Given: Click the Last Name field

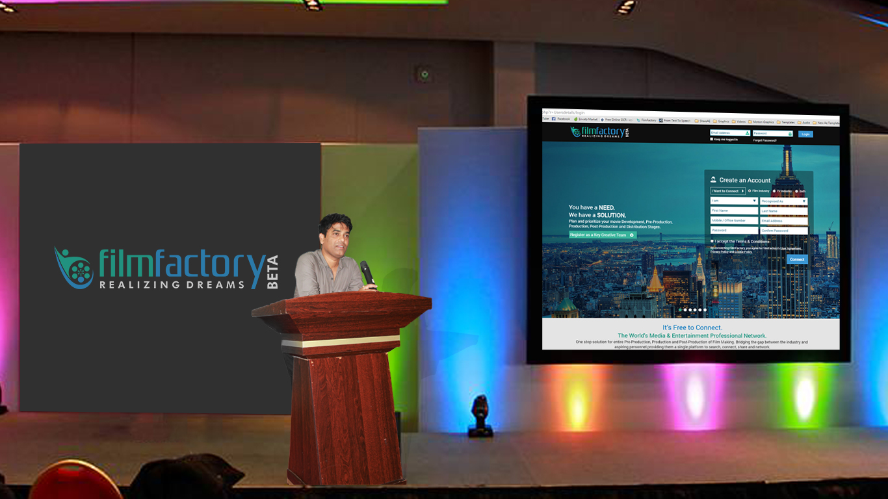Looking at the screenshot, I should click(784, 211).
